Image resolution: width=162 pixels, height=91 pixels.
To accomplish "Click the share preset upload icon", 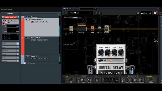I will pos(100,13).
